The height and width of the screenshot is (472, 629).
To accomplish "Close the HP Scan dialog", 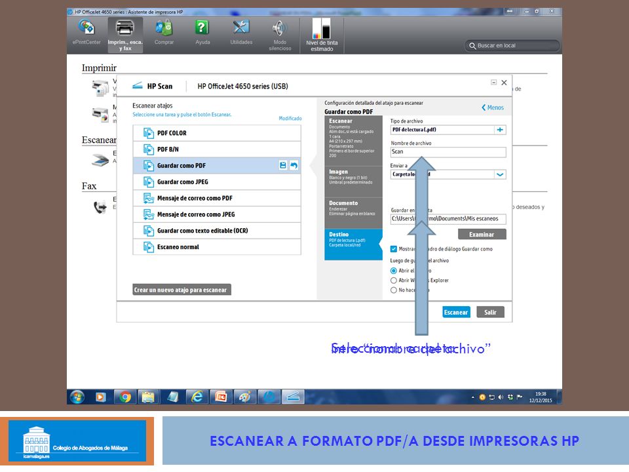I will pyautogui.click(x=505, y=83).
